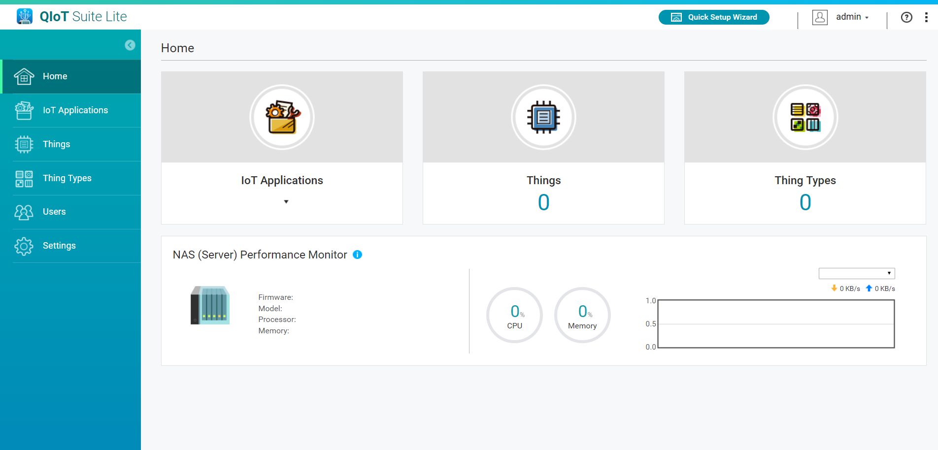Click the Thing Types card title
The height and width of the screenshot is (450, 938).
805,181
